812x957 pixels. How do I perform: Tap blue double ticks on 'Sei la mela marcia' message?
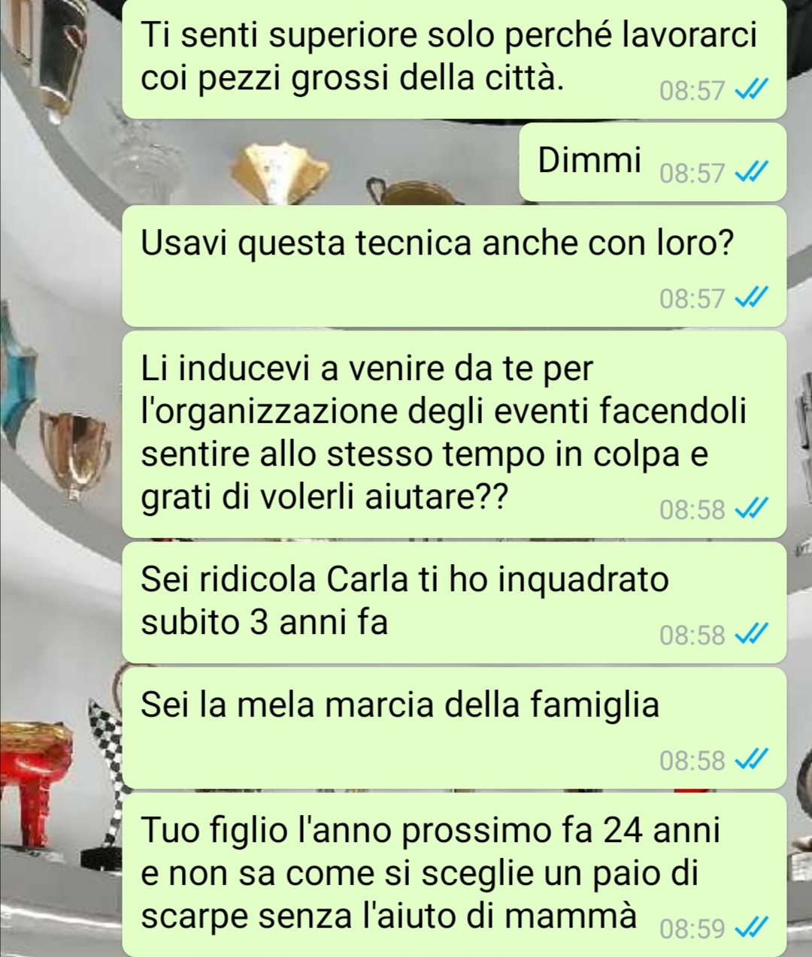pos(750,761)
